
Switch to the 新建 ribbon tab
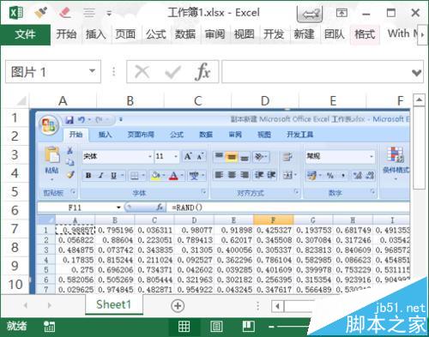pyautogui.click(x=304, y=34)
